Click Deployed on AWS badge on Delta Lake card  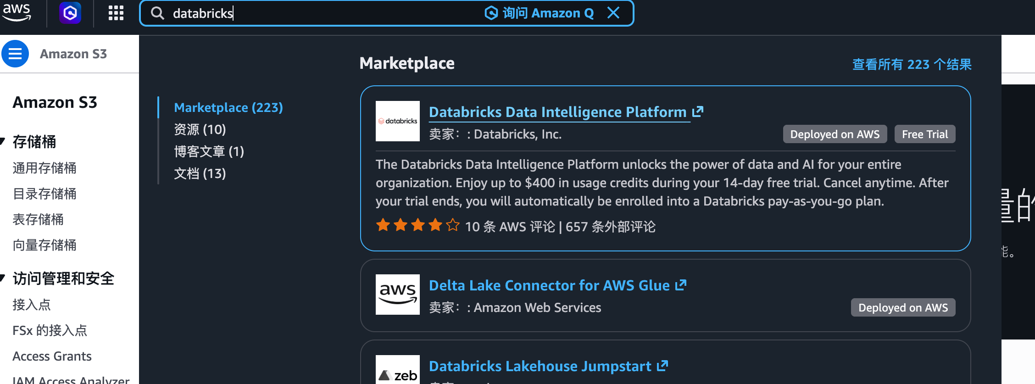(903, 307)
